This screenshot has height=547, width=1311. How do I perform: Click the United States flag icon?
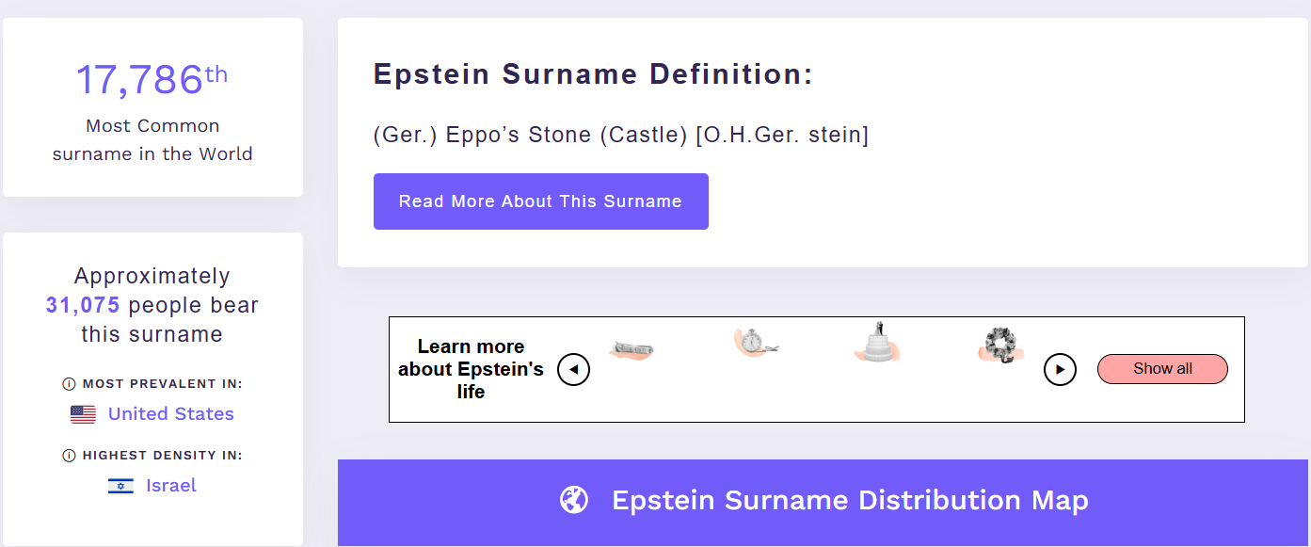[83, 414]
